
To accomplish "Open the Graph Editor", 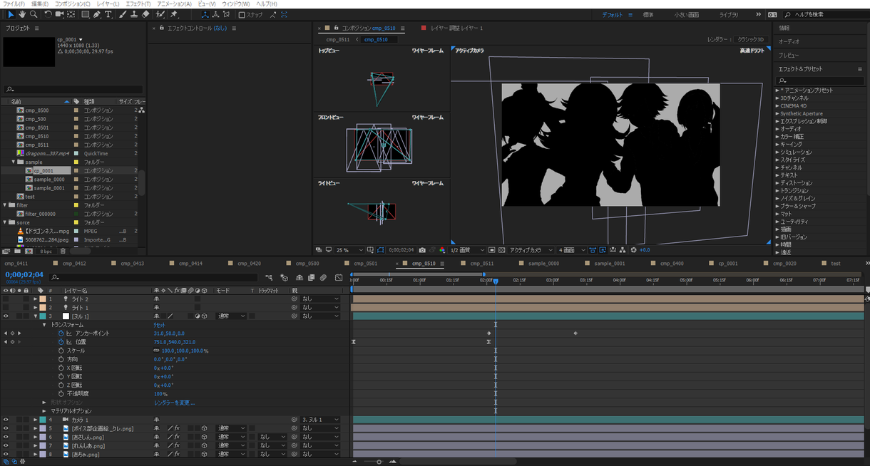I will 339,277.
